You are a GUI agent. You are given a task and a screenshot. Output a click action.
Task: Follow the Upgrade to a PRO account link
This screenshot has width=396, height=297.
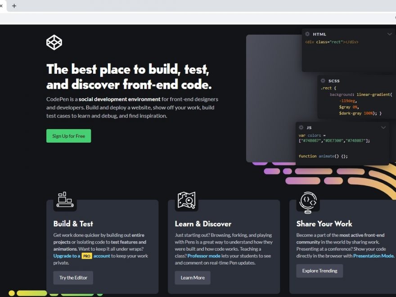pyautogui.click(x=81, y=256)
